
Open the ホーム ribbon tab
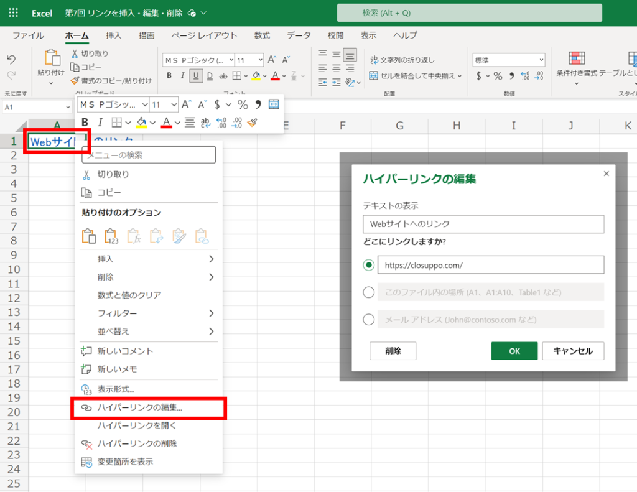tap(77, 35)
